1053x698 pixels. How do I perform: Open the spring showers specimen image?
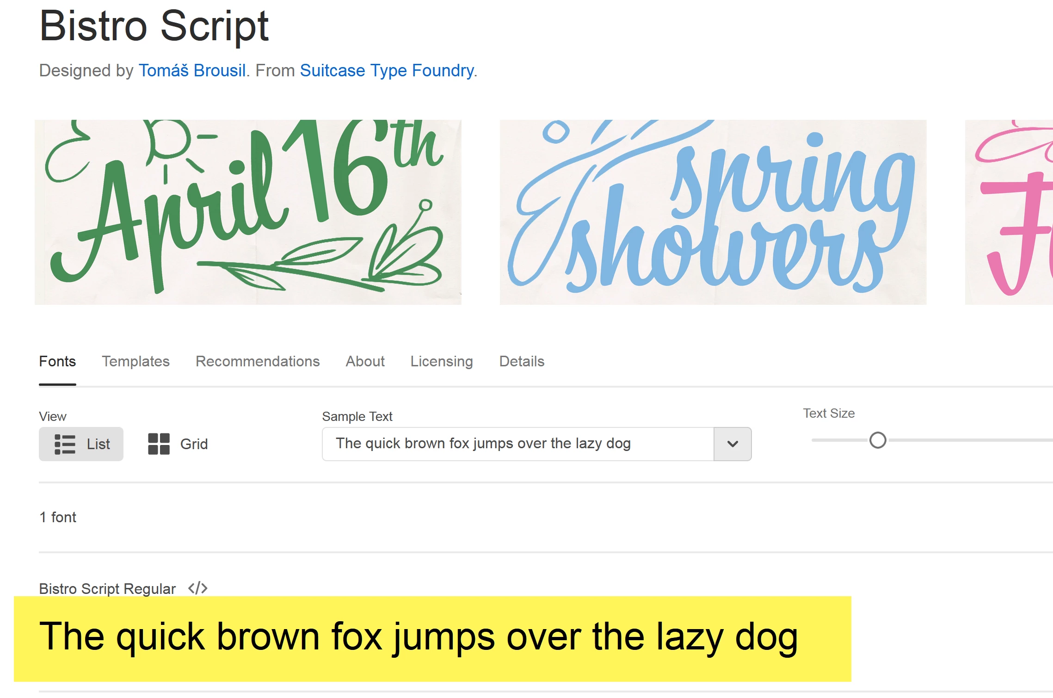click(713, 212)
